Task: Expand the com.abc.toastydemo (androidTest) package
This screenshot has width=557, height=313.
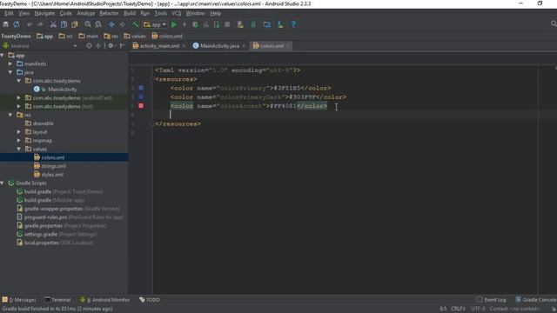Action: pos(19,97)
